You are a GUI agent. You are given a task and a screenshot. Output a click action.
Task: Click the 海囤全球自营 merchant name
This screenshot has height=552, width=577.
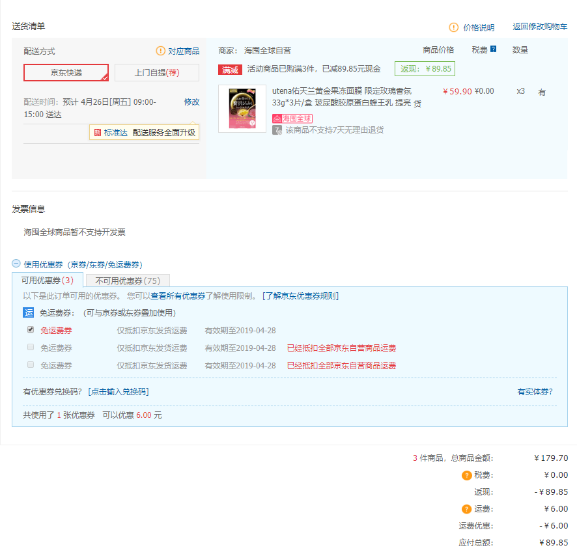pos(268,50)
